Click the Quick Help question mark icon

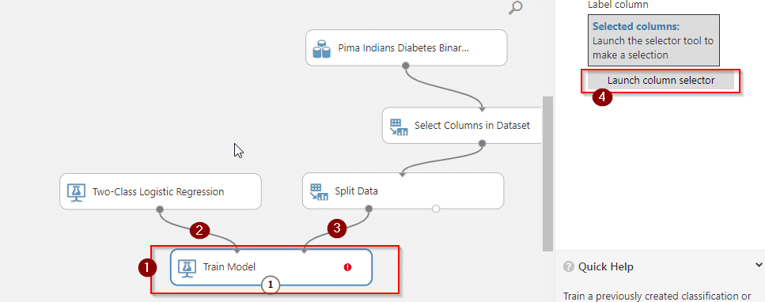pos(568,267)
